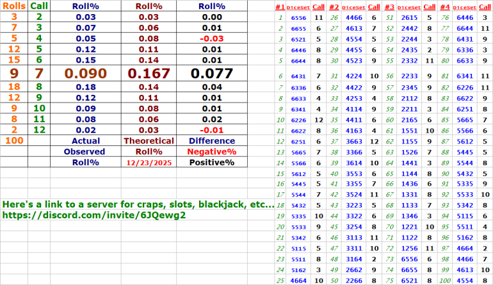The image size is (493, 285).
Task: Select the red -0.03 difference cell
Action: (x=211, y=38)
